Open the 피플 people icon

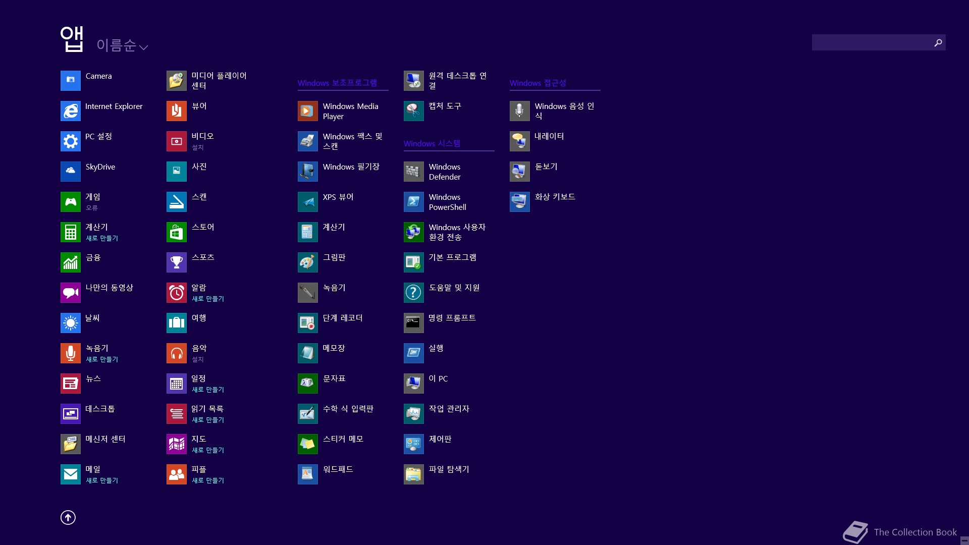(177, 474)
